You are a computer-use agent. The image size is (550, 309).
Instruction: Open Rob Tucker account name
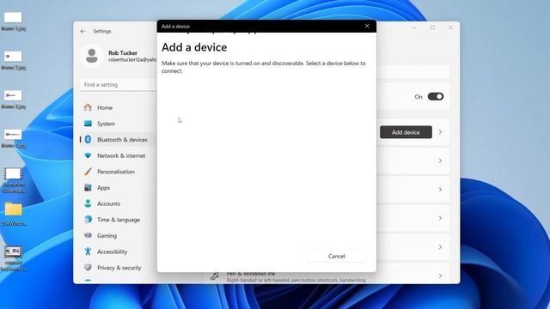[123, 53]
